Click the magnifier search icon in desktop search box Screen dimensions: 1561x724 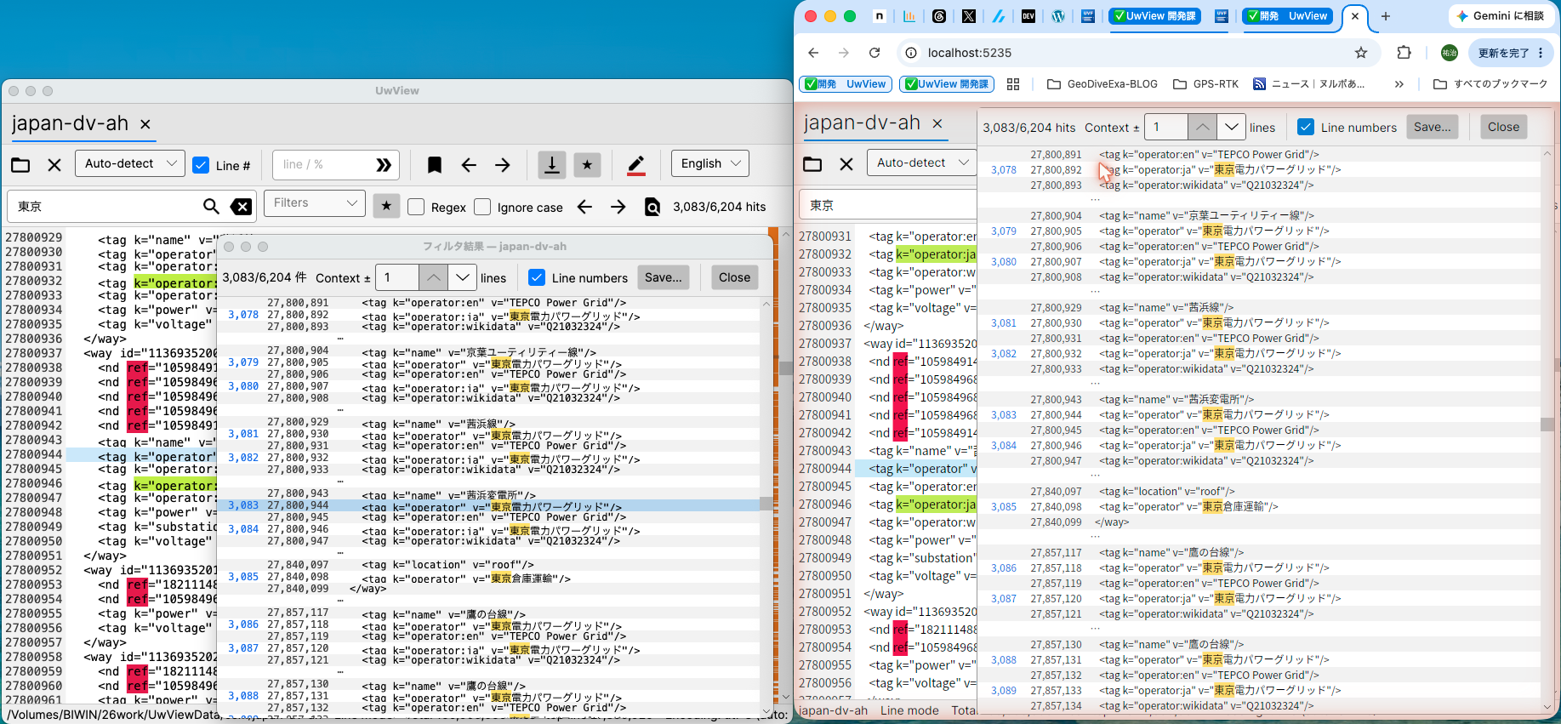pos(211,206)
